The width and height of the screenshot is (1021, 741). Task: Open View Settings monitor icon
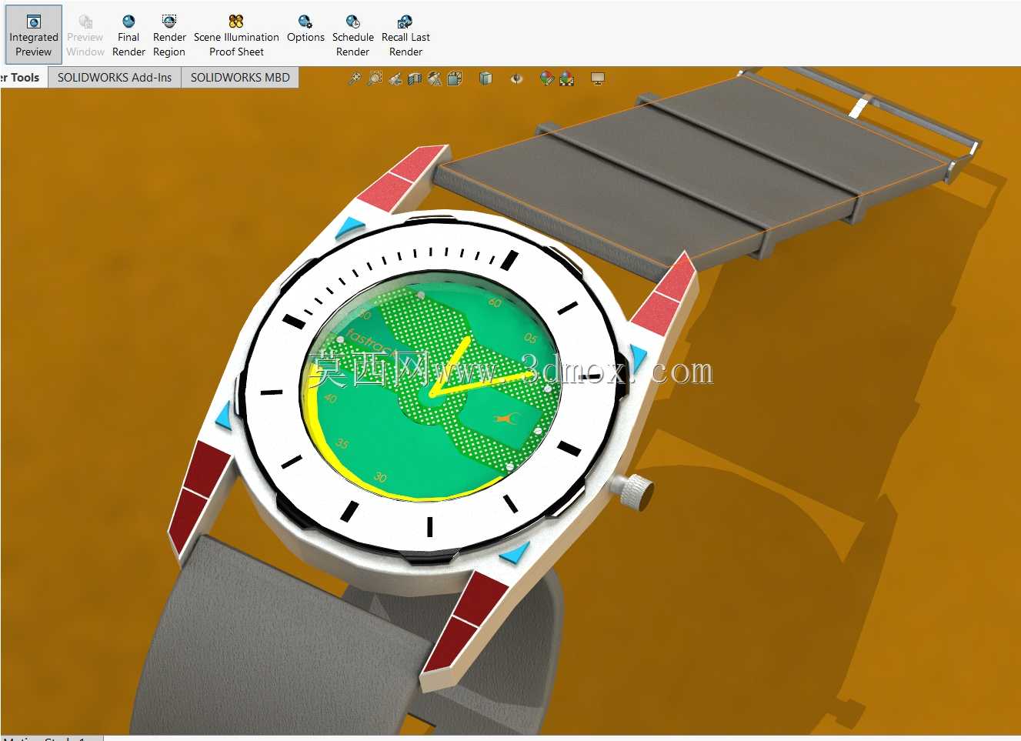point(598,78)
